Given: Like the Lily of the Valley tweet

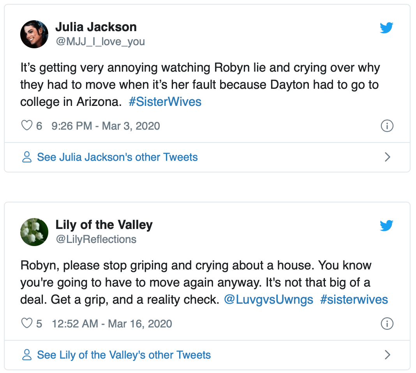Looking at the screenshot, I should [26, 324].
